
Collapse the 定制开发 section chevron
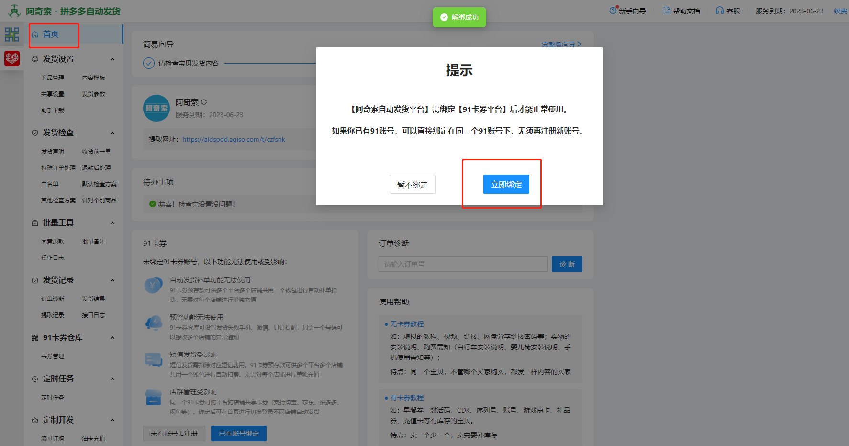pyautogui.click(x=112, y=420)
